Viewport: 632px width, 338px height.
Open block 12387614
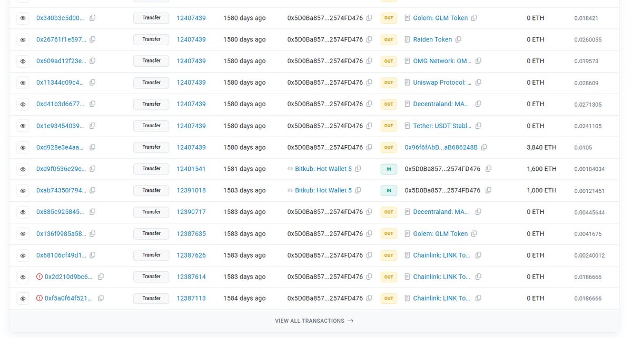tap(191, 276)
